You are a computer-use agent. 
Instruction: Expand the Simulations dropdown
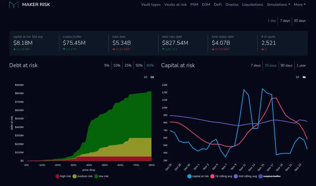click(x=279, y=4)
